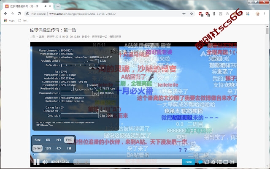This screenshot has width=270, height=169.
Task: Open the Chrome profile avatar
Action: [258, 14]
